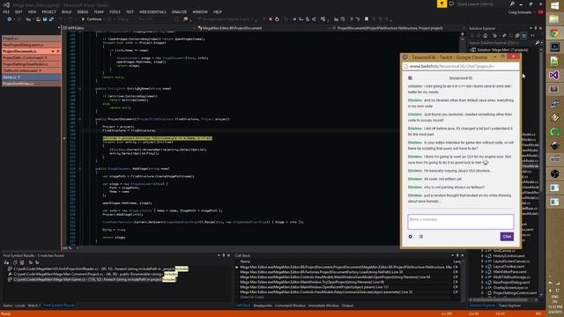The image size is (564, 317).
Task: Click the Step Over toolbar icon
Action: [x=308, y=19]
